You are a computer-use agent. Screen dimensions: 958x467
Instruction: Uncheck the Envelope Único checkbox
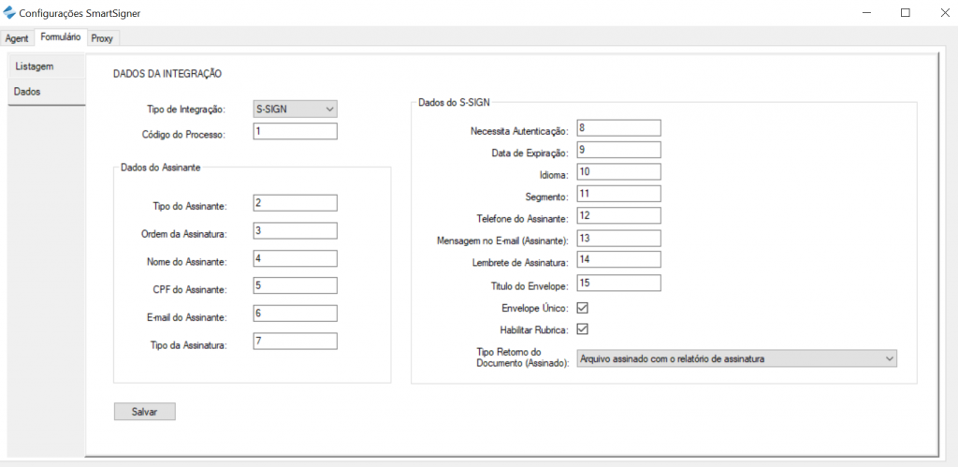click(x=582, y=307)
